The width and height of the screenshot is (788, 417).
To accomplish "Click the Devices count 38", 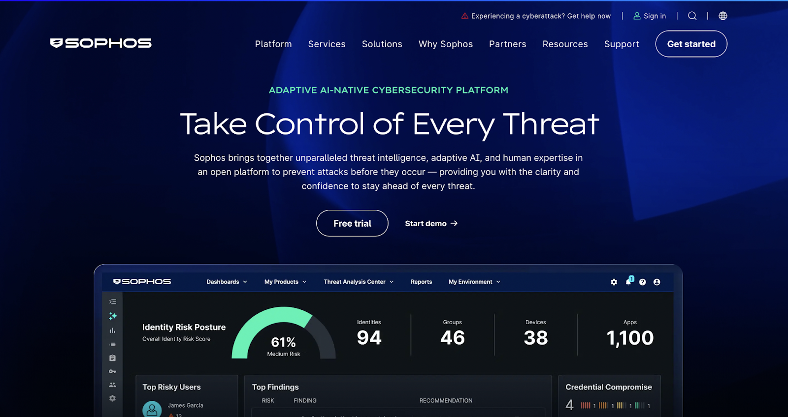I will coord(535,338).
